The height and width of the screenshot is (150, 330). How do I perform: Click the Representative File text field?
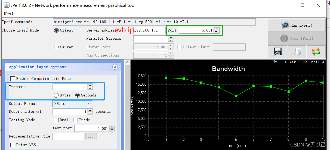pyautogui.click(x=68, y=136)
